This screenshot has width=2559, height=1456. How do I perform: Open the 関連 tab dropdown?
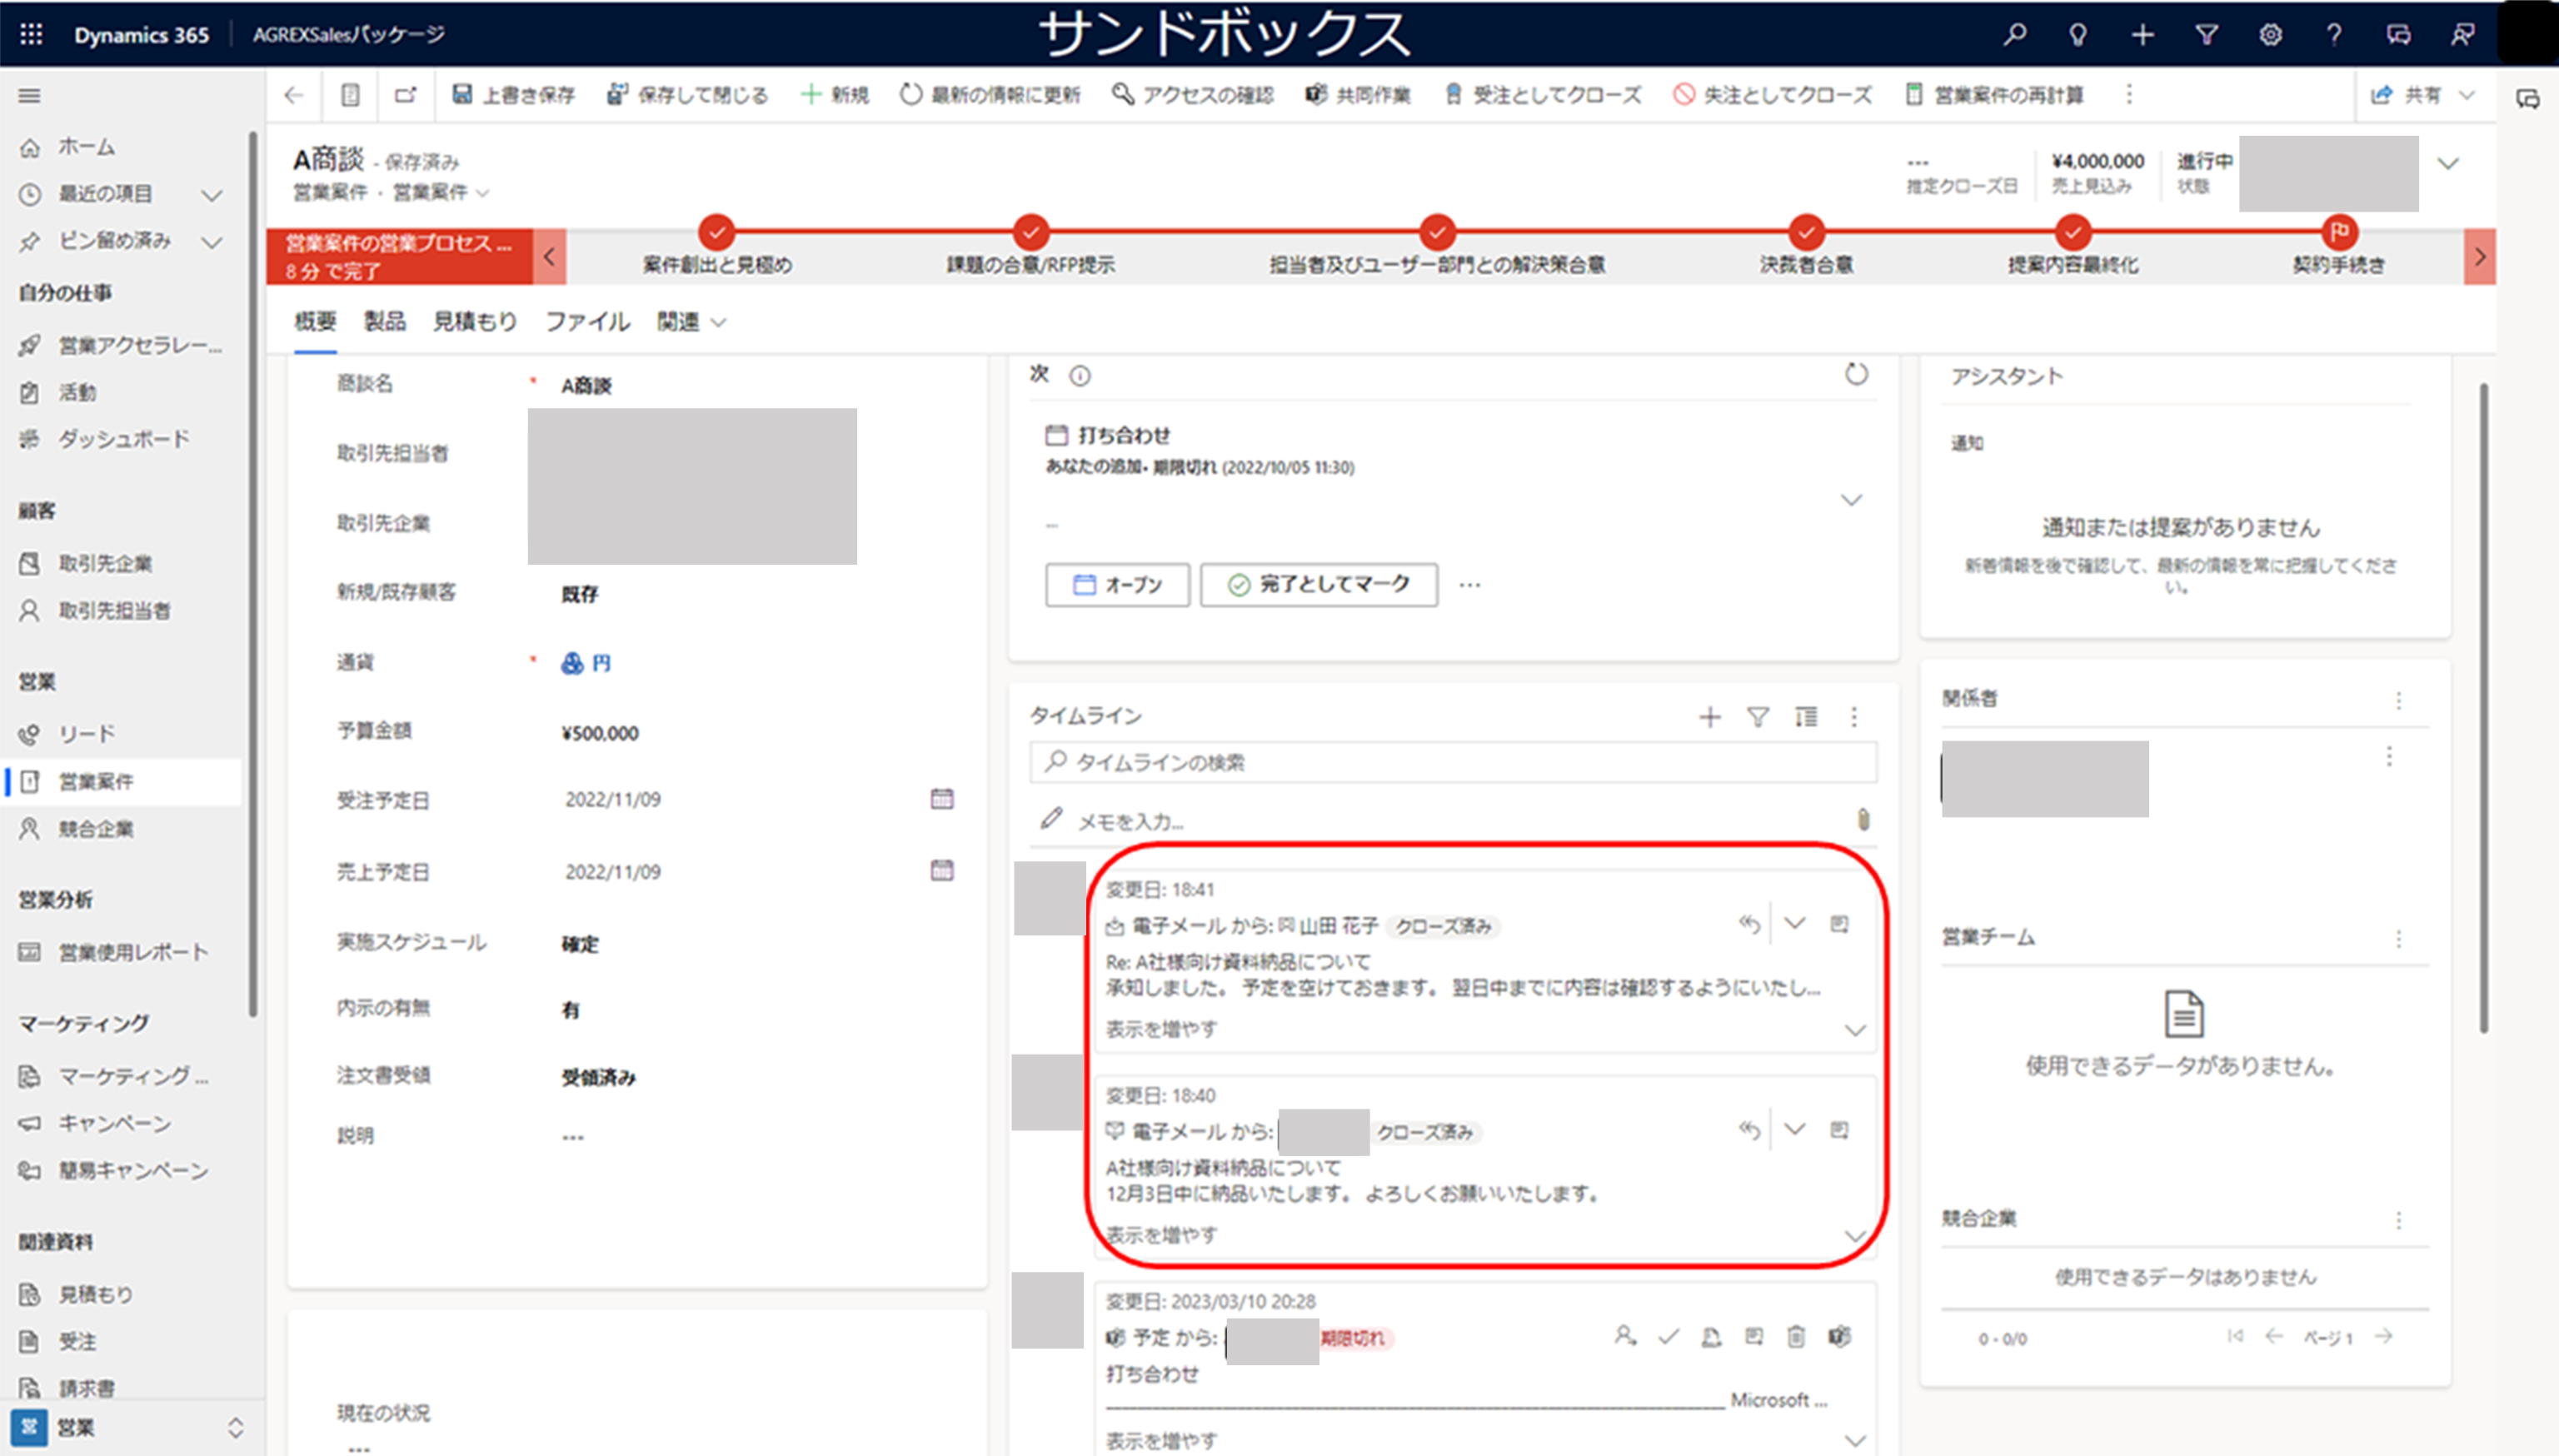[691, 322]
